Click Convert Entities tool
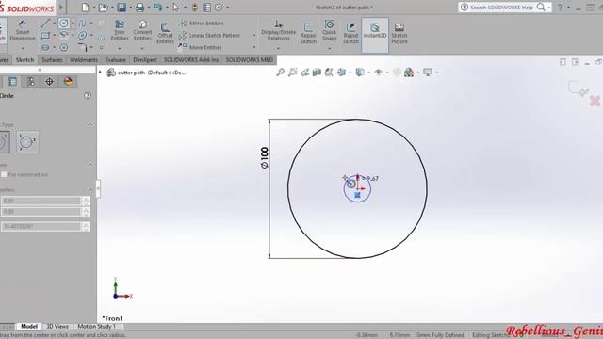 click(x=142, y=30)
